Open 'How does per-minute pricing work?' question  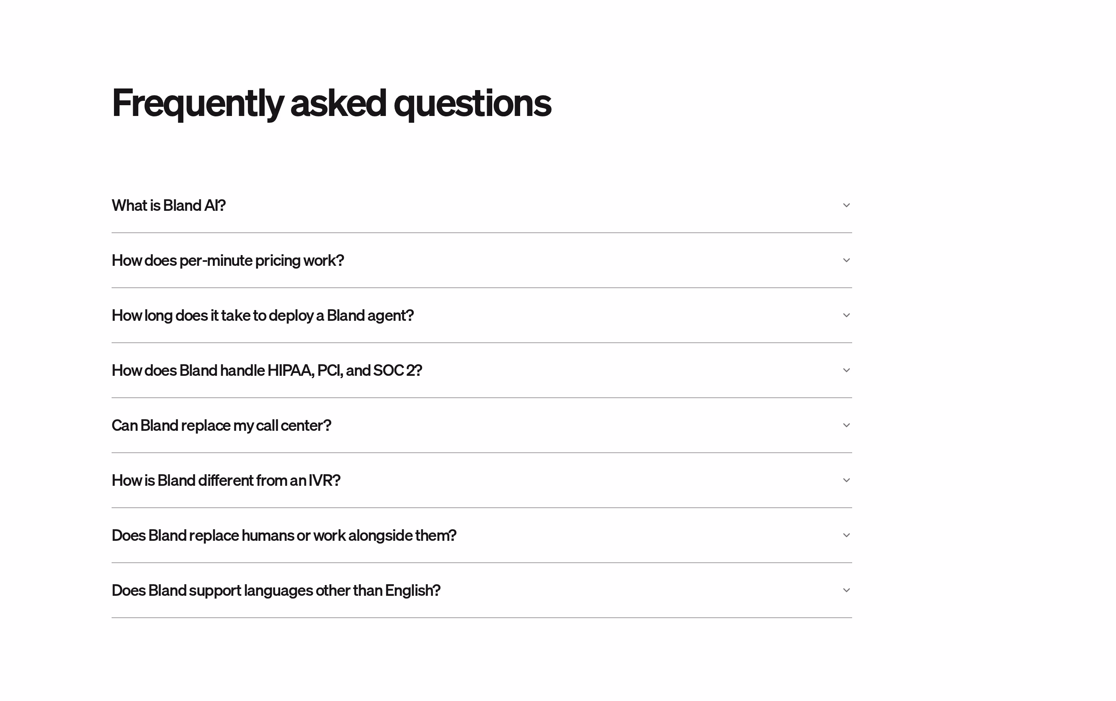pyautogui.click(x=228, y=260)
